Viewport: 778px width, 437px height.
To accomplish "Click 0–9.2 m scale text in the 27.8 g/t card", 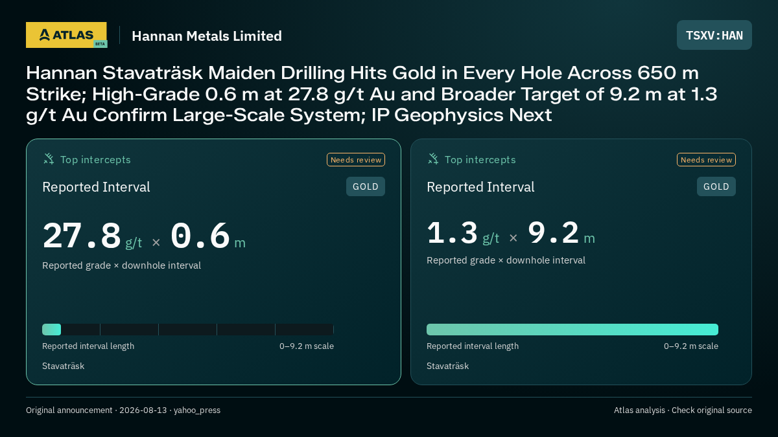I will pyautogui.click(x=307, y=346).
